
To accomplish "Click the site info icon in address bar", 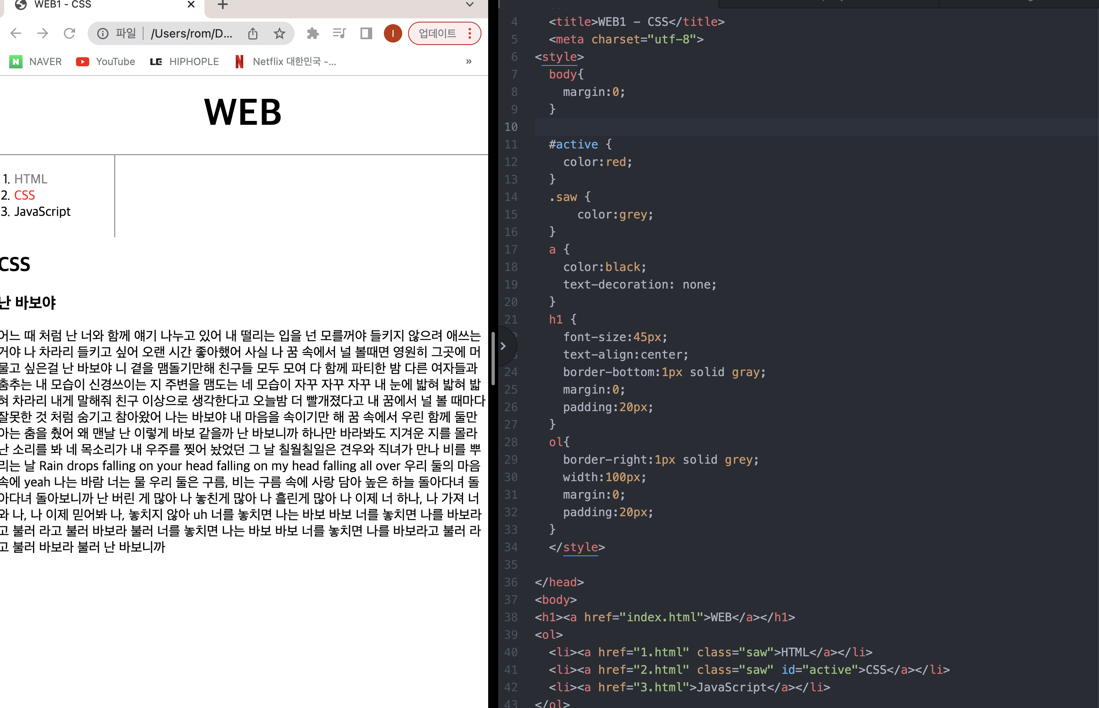I will click(103, 33).
